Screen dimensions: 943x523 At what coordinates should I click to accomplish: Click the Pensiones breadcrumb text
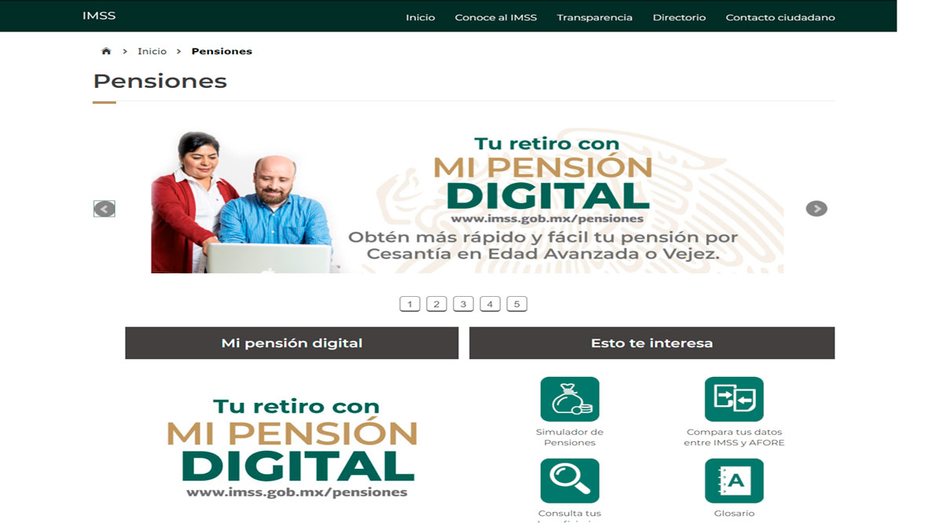pyautogui.click(x=222, y=51)
